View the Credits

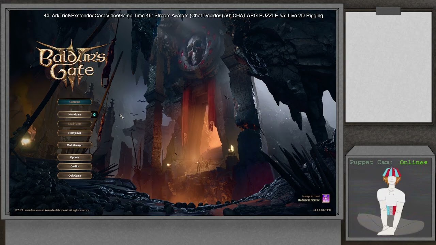pyautogui.click(x=75, y=167)
